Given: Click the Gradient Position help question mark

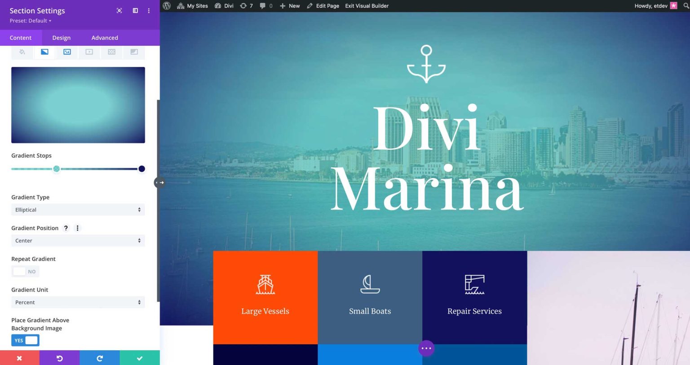Looking at the screenshot, I should (x=66, y=228).
